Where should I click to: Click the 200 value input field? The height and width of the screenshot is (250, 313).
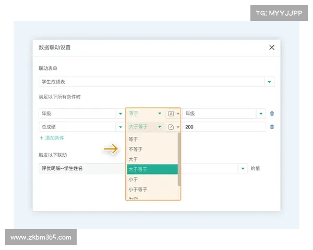[224, 127]
